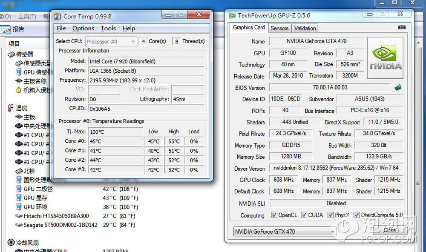
Task: Click the 温度 thermometer icon
Action: [x=11, y=108]
